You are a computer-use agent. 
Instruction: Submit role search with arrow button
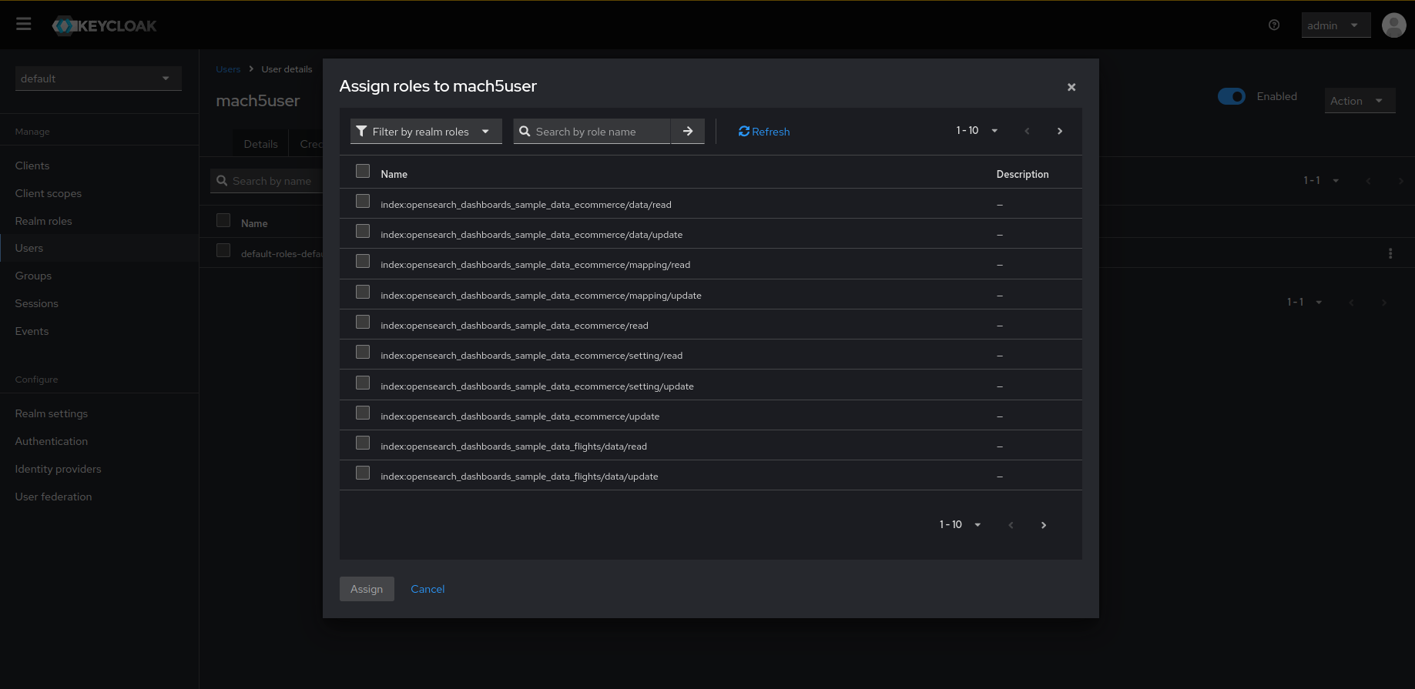[x=688, y=132]
